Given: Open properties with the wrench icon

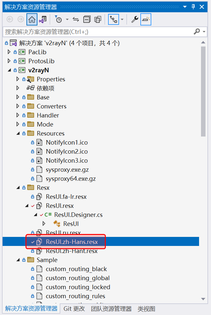Looking at the screenshot, I should pos(135,19).
